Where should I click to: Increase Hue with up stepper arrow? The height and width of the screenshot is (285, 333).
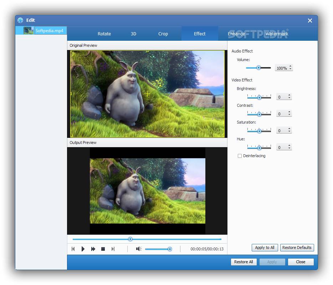tap(289, 146)
